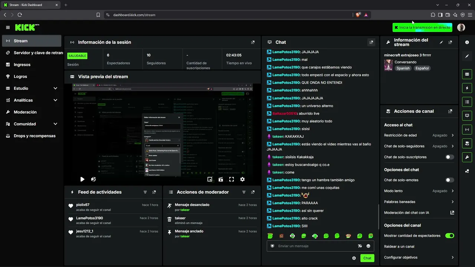
Task: Open the emoji picker in chat input
Action: click(368, 246)
